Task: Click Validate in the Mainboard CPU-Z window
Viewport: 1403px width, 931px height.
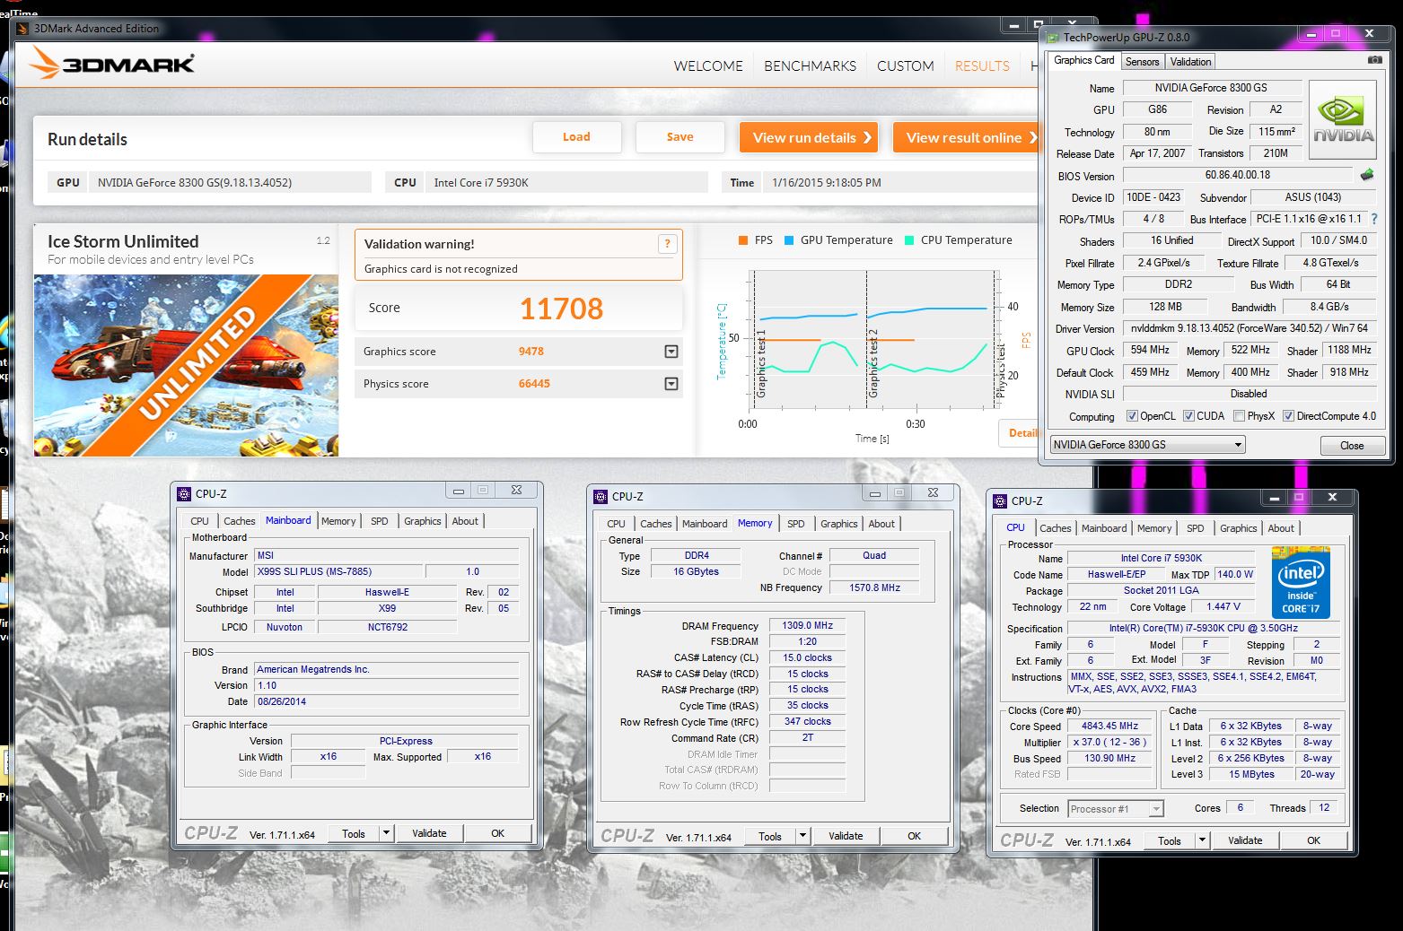Action: click(x=429, y=833)
